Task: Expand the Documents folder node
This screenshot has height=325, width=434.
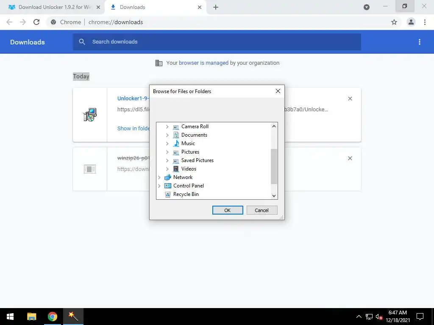Action: point(167,135)
